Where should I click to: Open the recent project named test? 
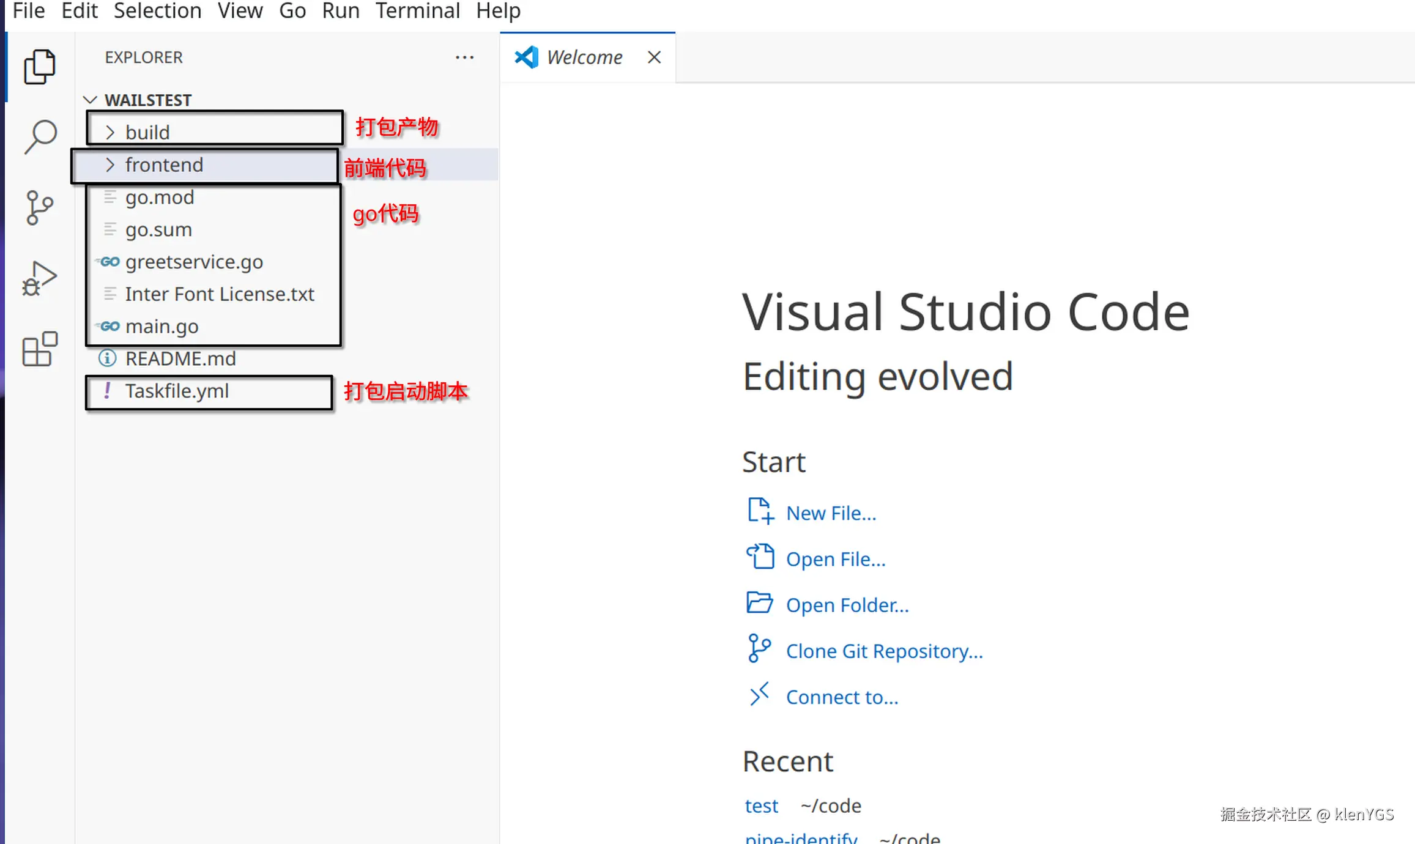761,805
